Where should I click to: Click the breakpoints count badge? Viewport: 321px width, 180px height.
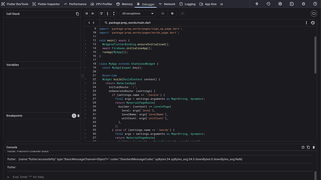74,116
